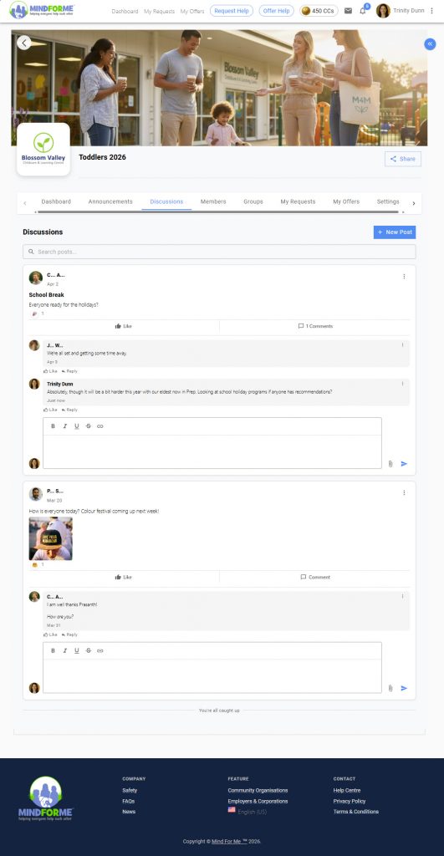444x856 pixels.
Task: View the 450 CCs credits balance
Action: [x=319, y=11]
